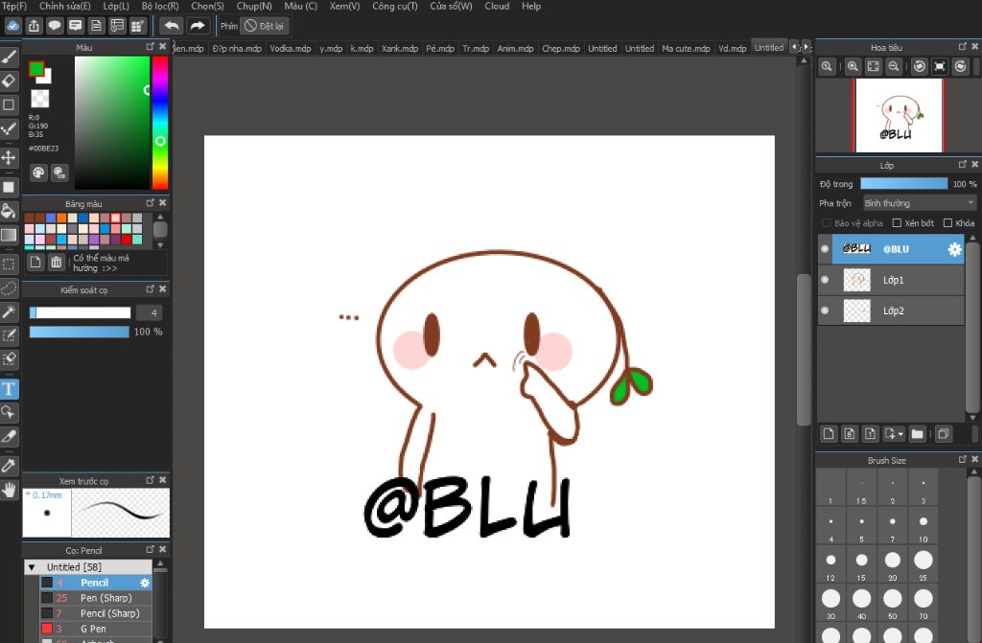Screen dimensions: 982x643
Task: Click the Undo arrow in toolbar
Action: (171, 26)
